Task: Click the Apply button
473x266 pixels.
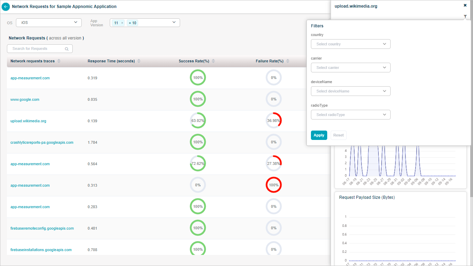Action: [x=319, y=135]
